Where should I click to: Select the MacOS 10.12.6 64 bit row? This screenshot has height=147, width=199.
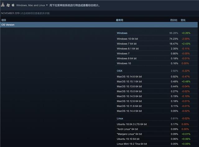tap(156, 101)
